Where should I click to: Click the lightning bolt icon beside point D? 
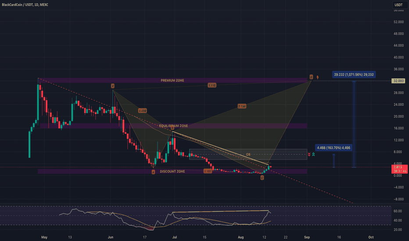(x=317, y=77)
